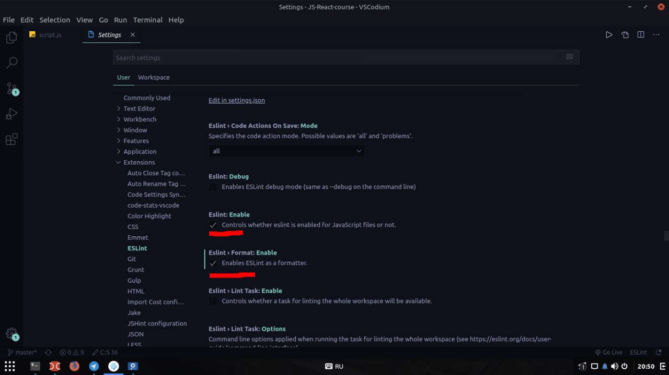
Task: Select the User settings tab
Action: [123, 77]
